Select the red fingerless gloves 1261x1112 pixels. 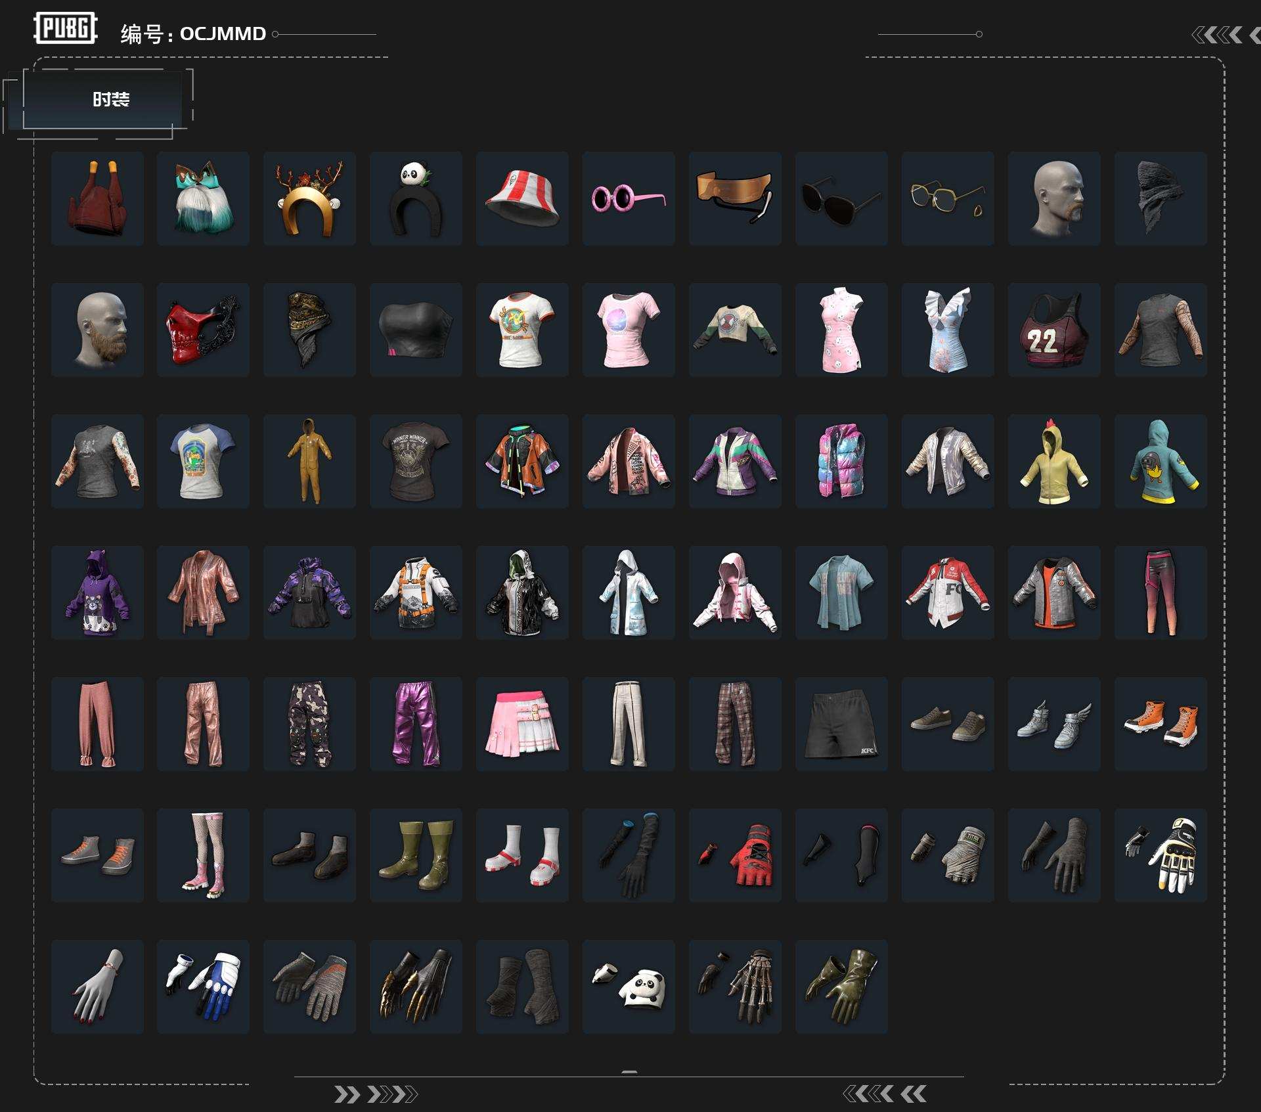[x=736, y=855]
